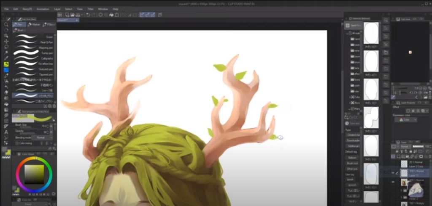This screenshot has width=432, height=206.
Task: Select the Move layer tool
Action: point(6,41)
